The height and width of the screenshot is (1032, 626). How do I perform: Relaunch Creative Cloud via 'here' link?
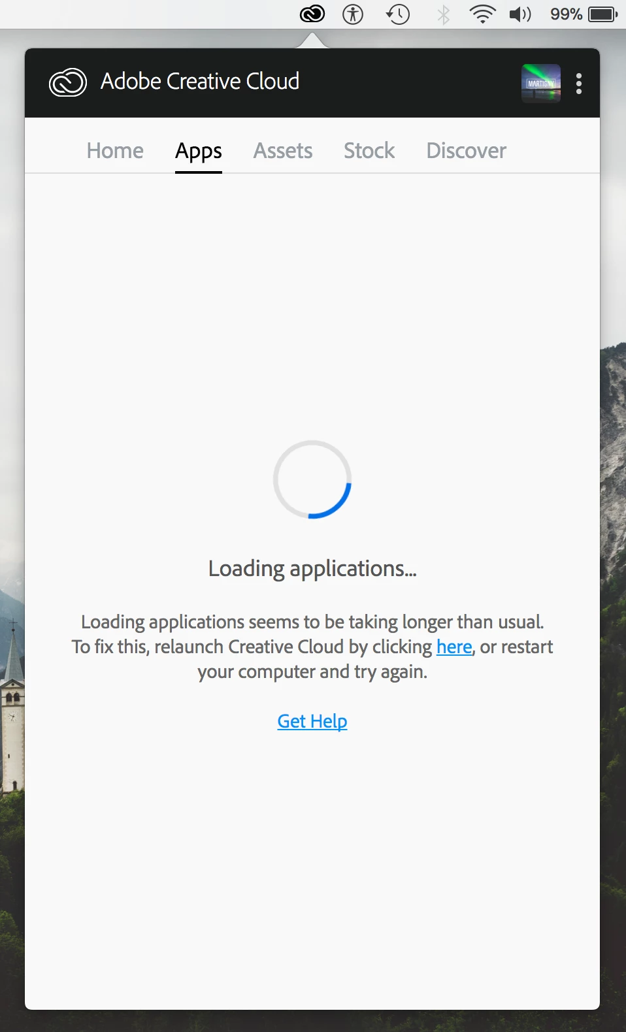[454, 647]
